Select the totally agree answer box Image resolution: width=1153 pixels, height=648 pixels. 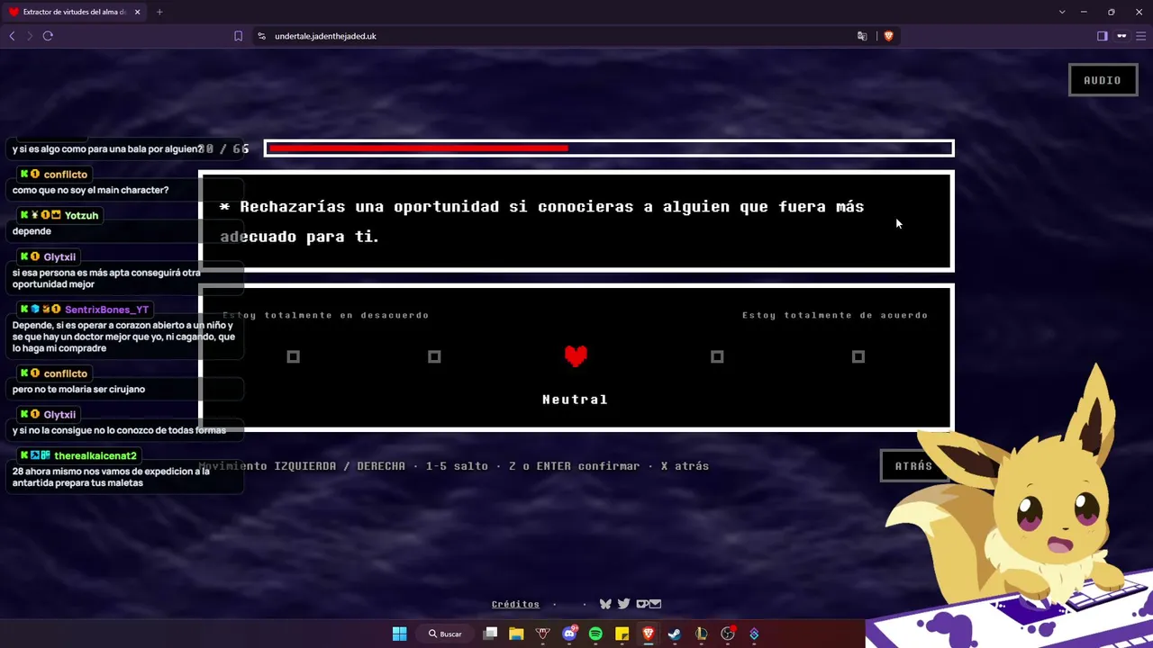pos(858,356)
